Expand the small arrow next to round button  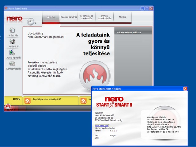click(36, 23)
